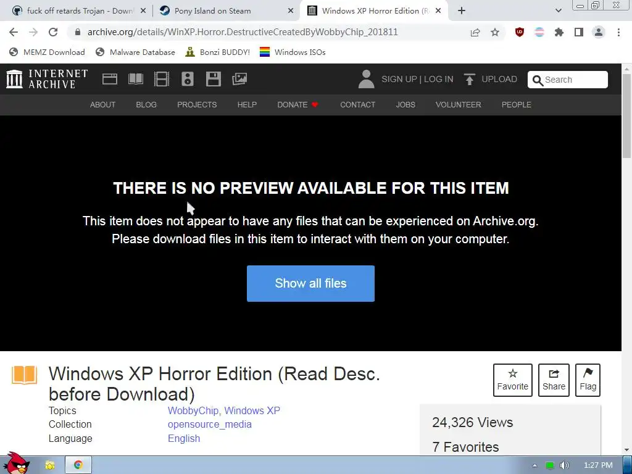This screenshot has height=474, width=632.
Task: Click the archive Search field
Action: click(568, 80)
